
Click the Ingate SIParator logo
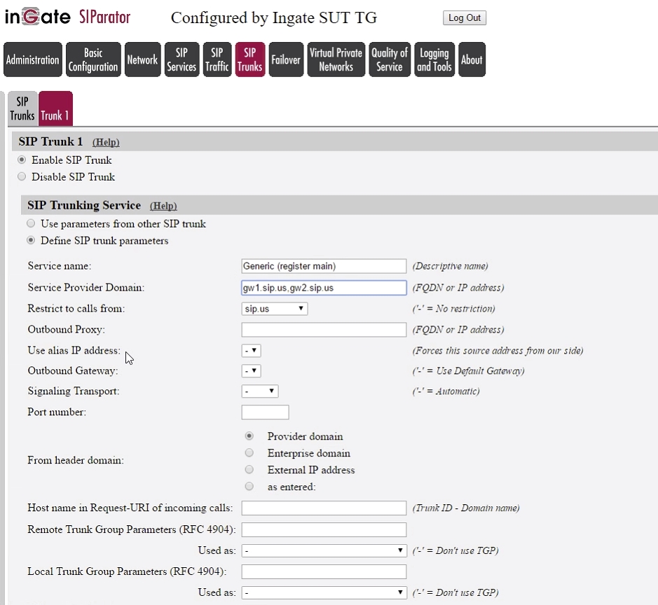click(x=67, y=18)
